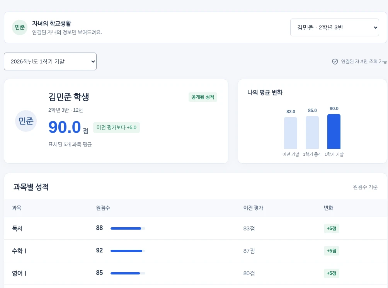
Task: Click the 85.0 chart value label
Action: (312, 110)
